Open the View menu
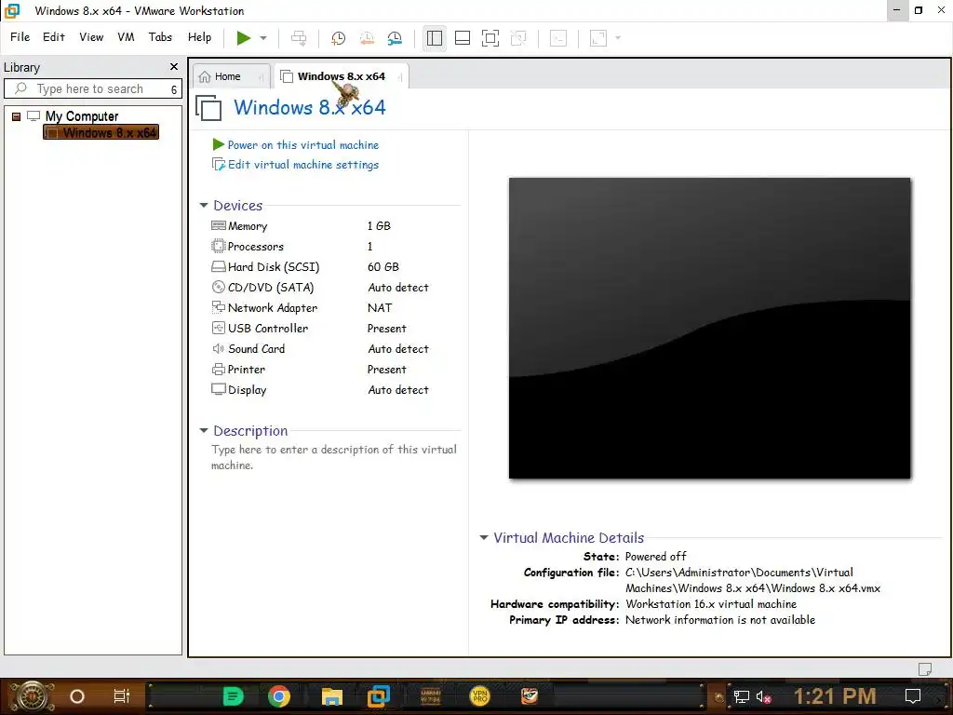 91,37
